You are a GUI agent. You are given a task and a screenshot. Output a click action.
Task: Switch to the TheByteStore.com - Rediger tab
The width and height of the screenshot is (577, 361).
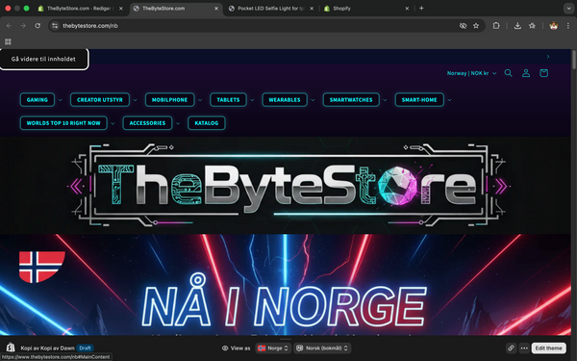click(x=80, y=9)
